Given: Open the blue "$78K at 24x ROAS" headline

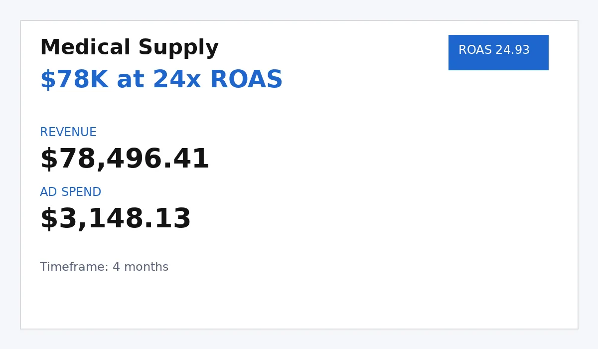Looking at the screenshot, I should 161,80.
